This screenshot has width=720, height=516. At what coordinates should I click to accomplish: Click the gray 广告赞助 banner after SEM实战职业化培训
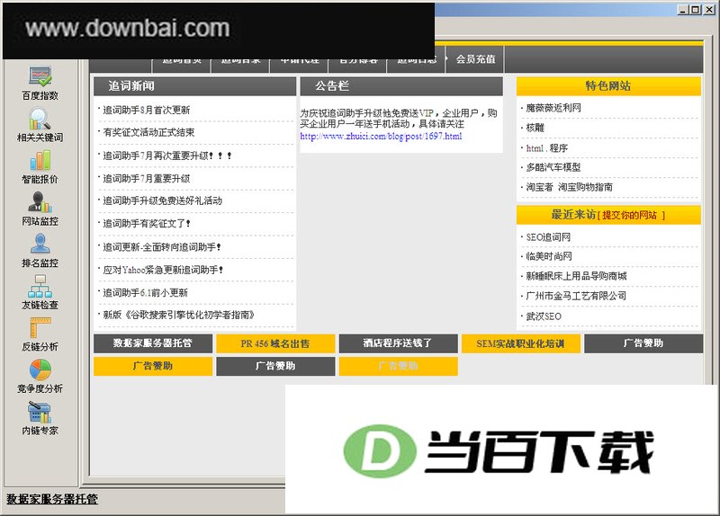[643, 343]
